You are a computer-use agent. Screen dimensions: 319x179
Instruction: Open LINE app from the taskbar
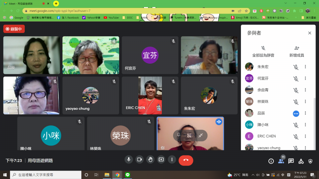128,175
